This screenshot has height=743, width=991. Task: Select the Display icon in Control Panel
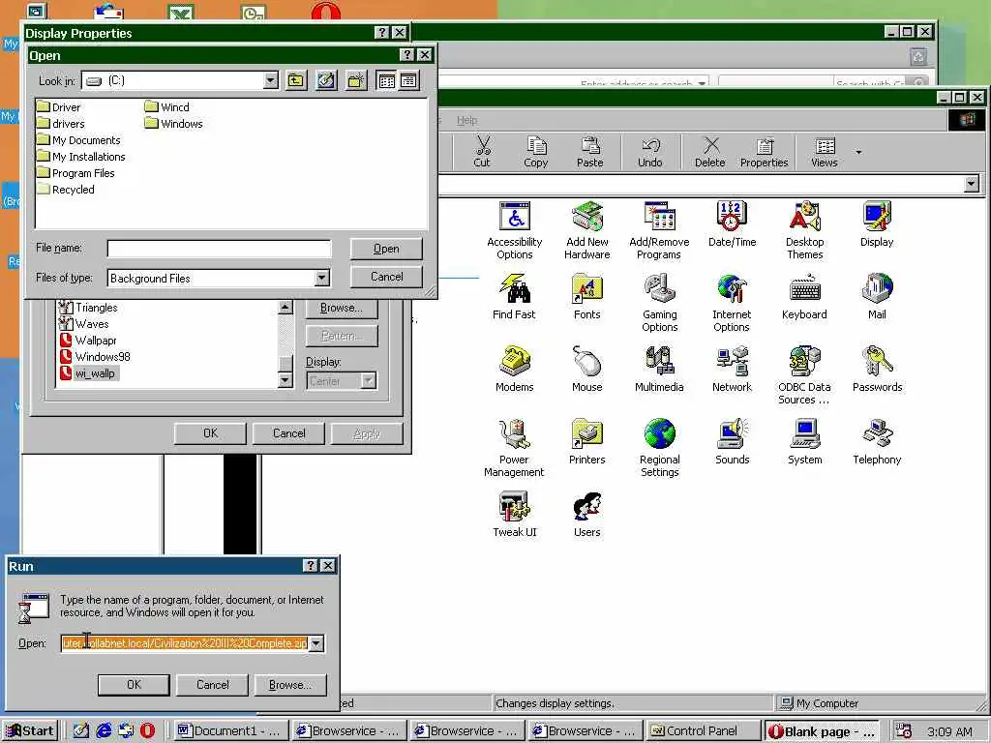coord(877,224)
